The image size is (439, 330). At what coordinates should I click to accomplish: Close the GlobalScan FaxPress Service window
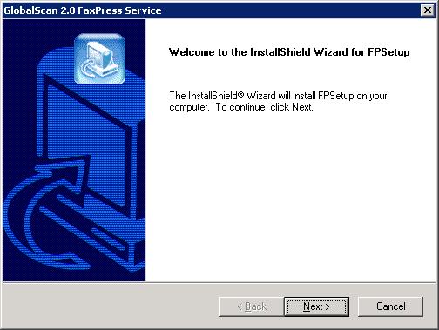tap(428, 10)
